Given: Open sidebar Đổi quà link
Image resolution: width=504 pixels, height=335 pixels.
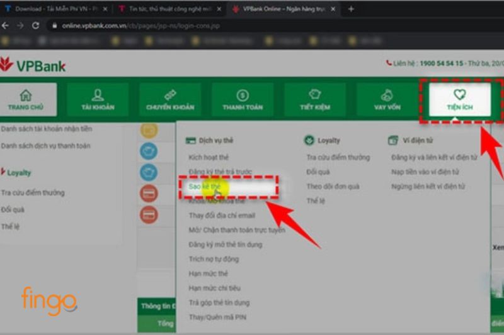Looking at the screenshot, I should click(x=13, y=210).
